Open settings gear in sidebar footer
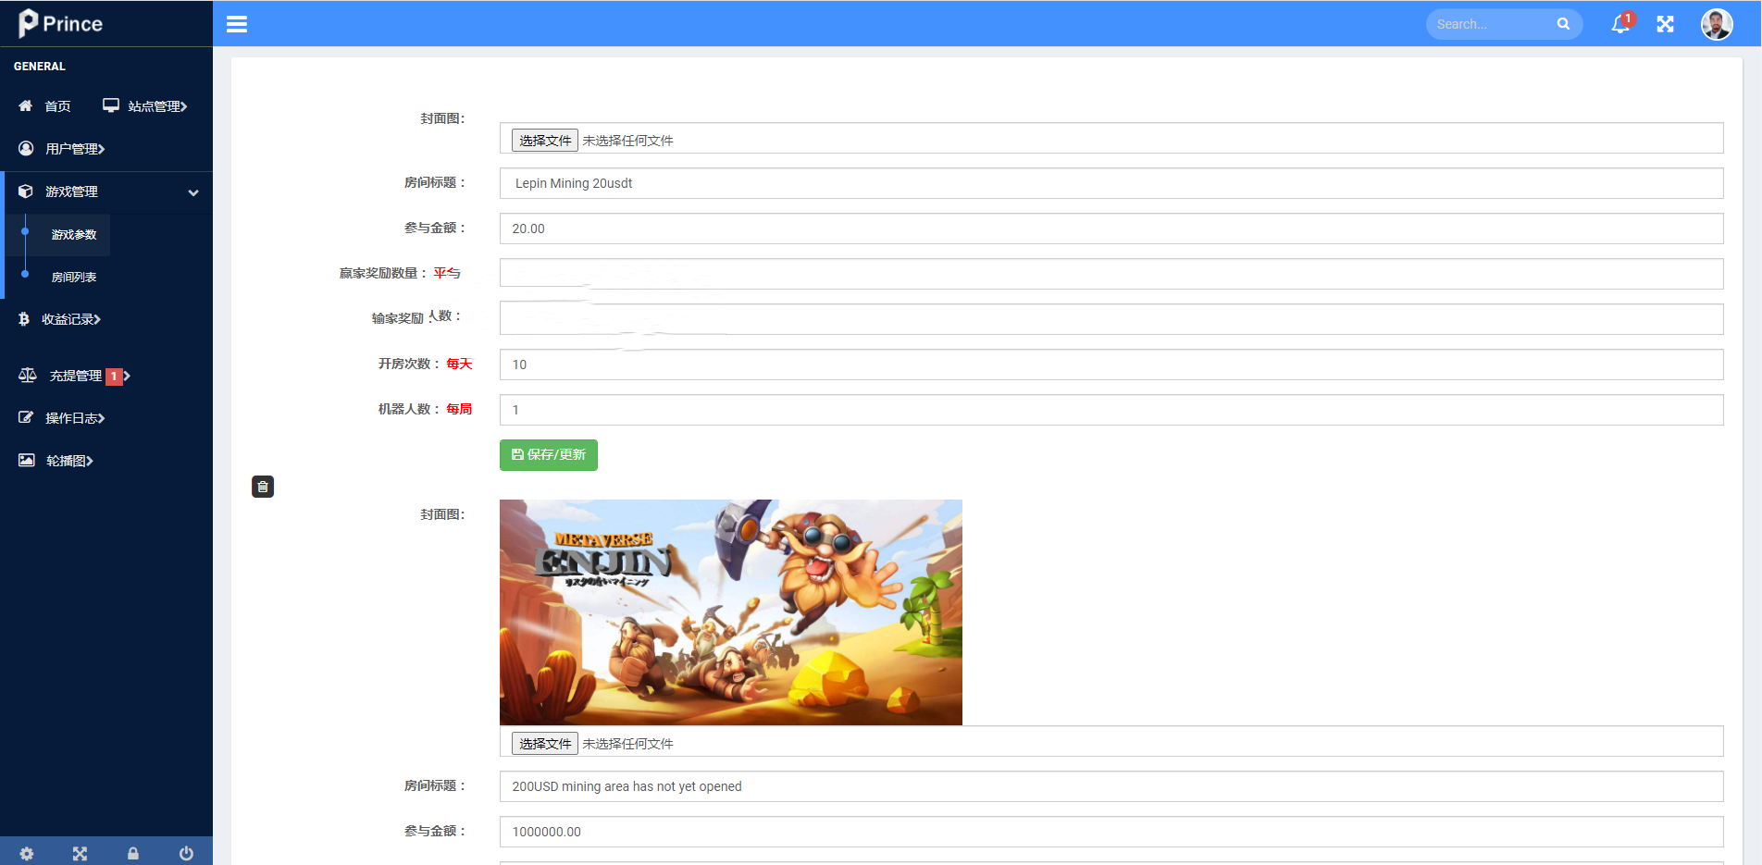Screen dimensions: 1762x865 point(27,853)
